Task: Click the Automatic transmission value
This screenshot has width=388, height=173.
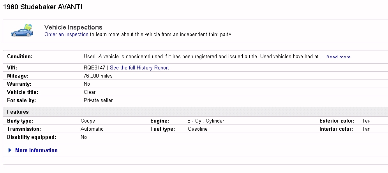Action: pos(92,129)
